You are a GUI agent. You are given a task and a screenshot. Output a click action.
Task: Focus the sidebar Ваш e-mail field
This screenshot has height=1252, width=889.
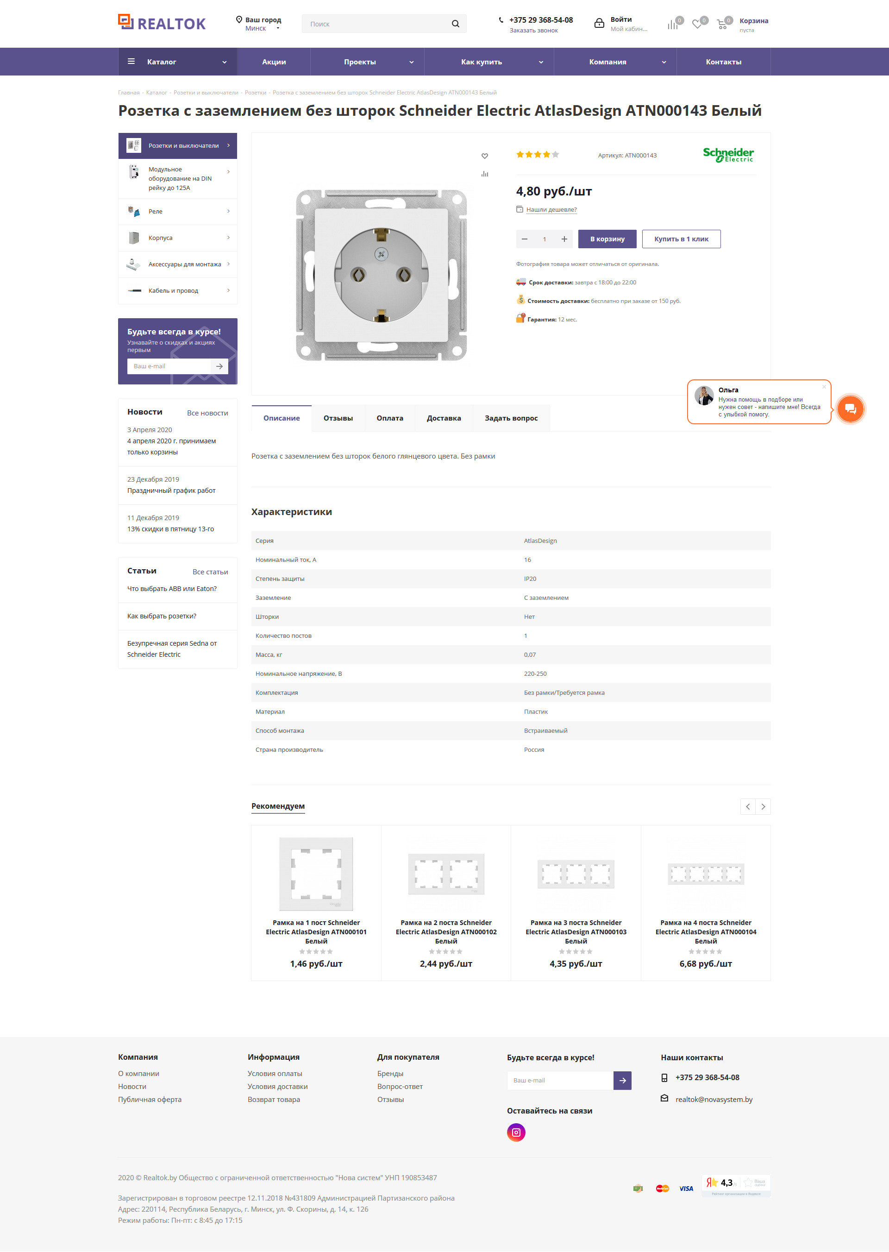pyautogui.click(x=169, y=366)
